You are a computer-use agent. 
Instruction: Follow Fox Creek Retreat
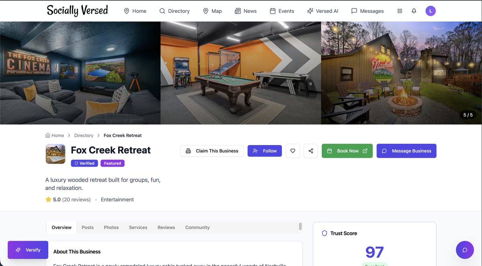click(x=265, y=151)
